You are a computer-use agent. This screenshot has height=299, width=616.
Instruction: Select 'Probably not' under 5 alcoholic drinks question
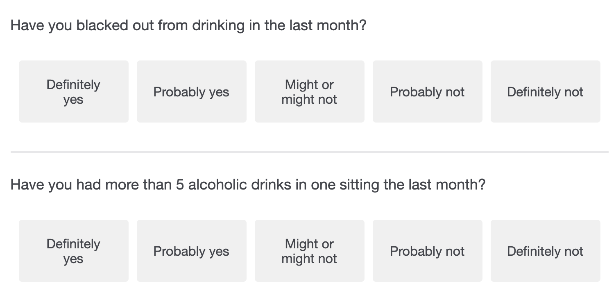pyautogui.click(x=428, y=251)
